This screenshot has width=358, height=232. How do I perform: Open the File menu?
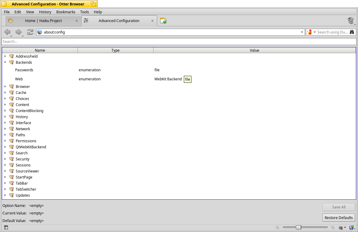7,12
